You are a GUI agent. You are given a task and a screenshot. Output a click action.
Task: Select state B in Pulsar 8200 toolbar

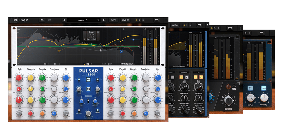pos(143,20)
